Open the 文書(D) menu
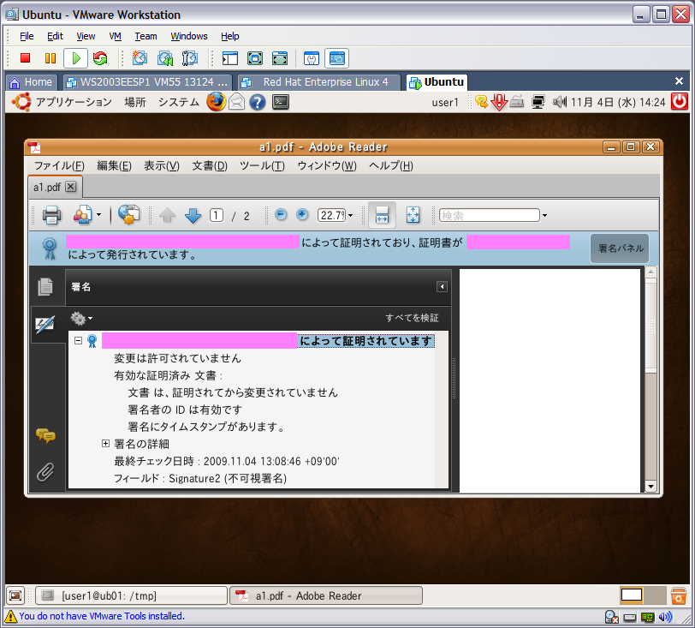 pos(210,166)
